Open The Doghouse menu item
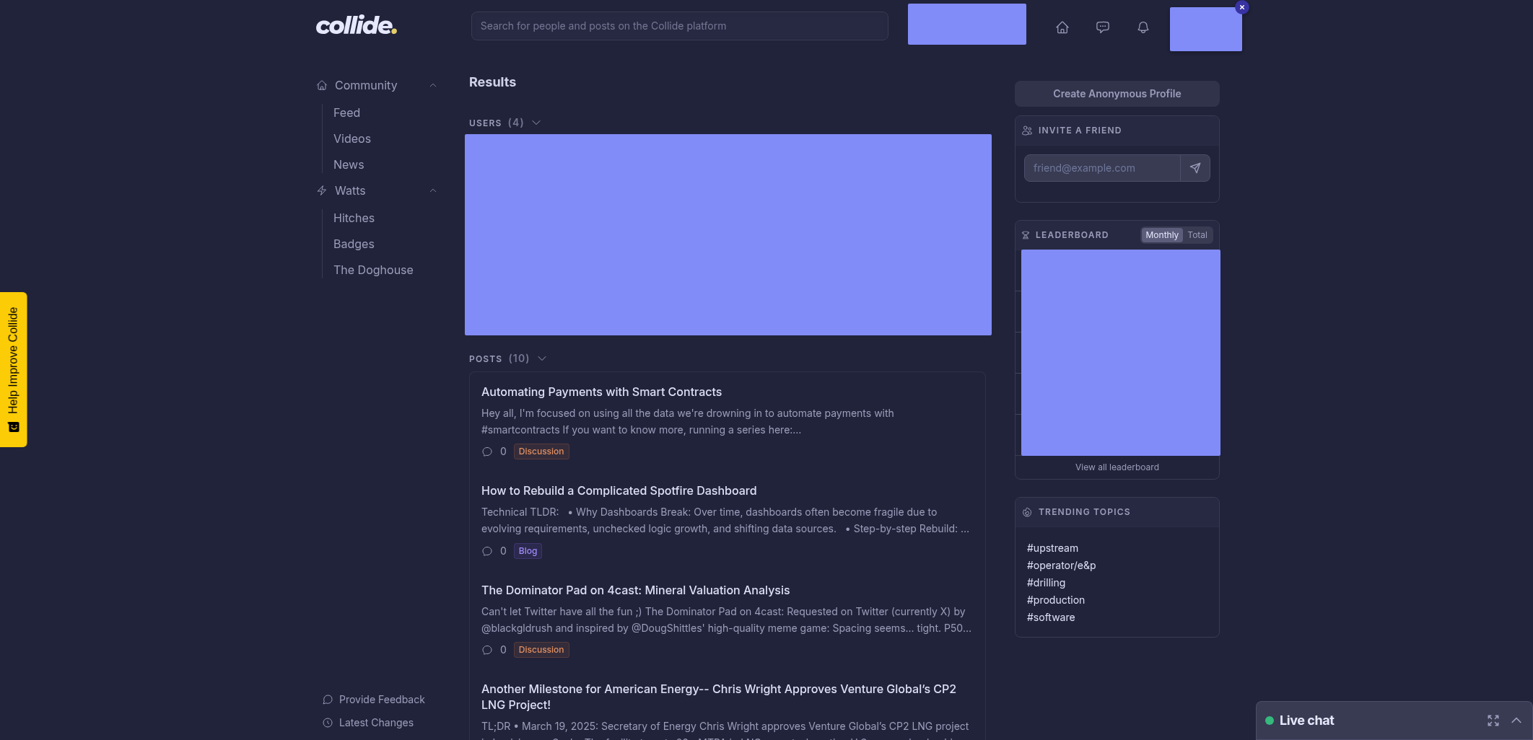Image resolution: width=1533 pixels, height=740 pixels. point(373,270)
